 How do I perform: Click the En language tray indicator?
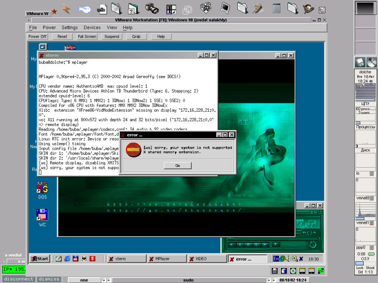coord(276,259)
